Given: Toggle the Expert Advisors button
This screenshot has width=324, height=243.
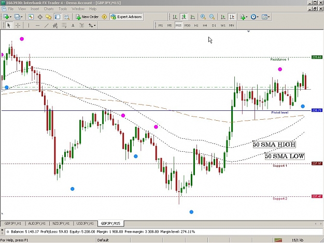Looking at the screenshot, I should (x=126, y=17).
